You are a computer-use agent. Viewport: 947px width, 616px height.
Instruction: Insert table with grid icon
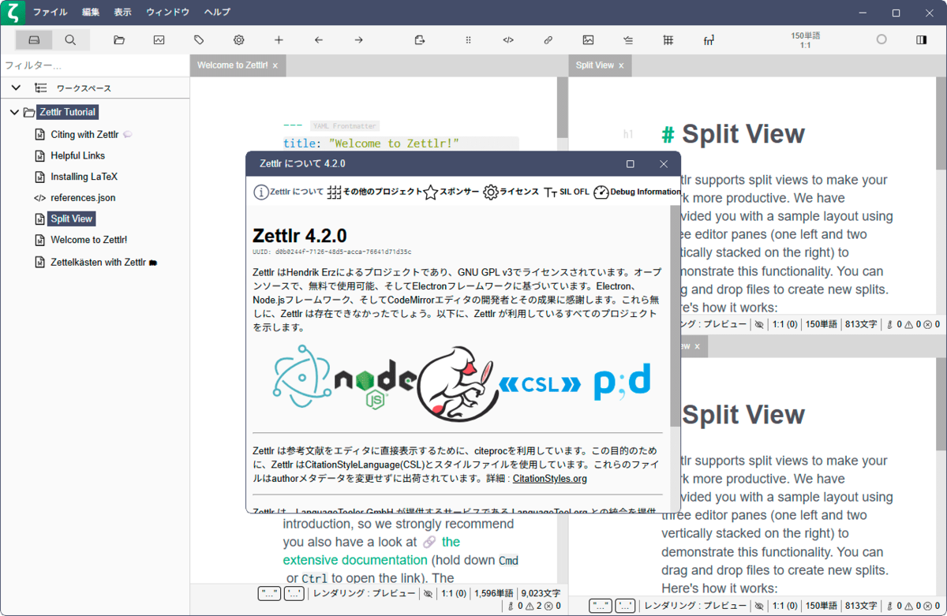[668, 39]
